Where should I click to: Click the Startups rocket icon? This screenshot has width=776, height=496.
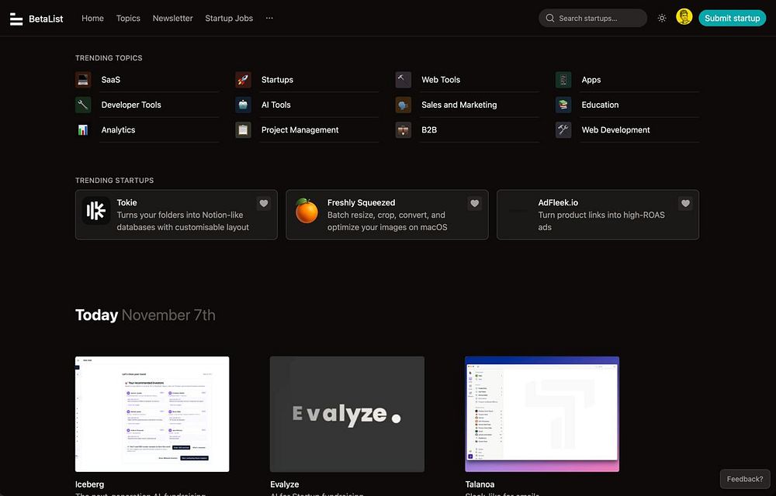click(x=243, y=80)
